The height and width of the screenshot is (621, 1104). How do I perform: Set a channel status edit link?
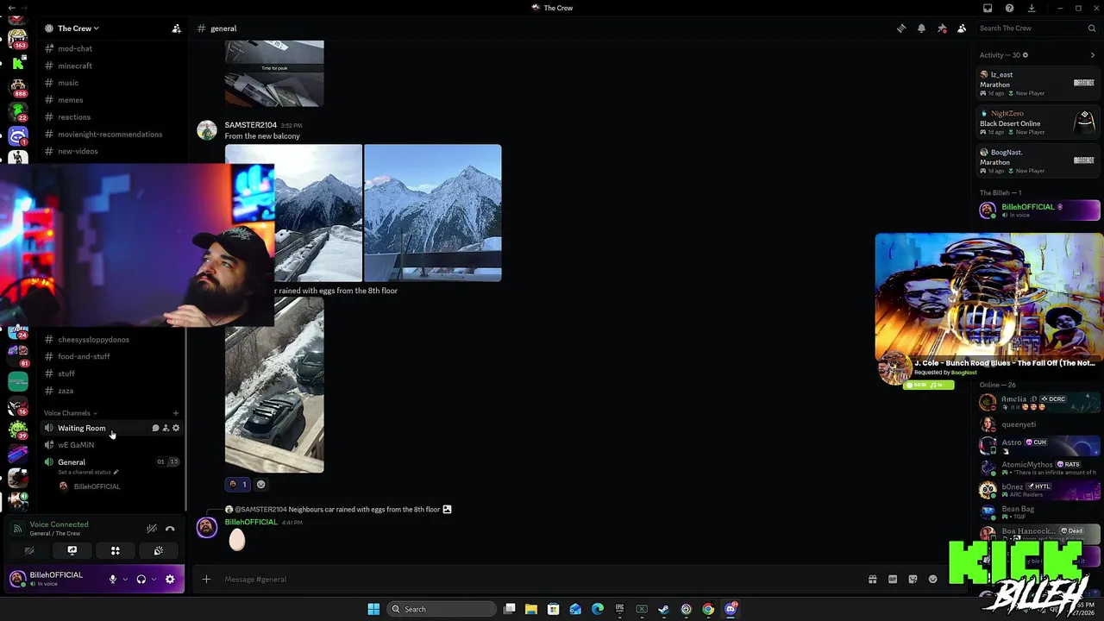(88, 473)
